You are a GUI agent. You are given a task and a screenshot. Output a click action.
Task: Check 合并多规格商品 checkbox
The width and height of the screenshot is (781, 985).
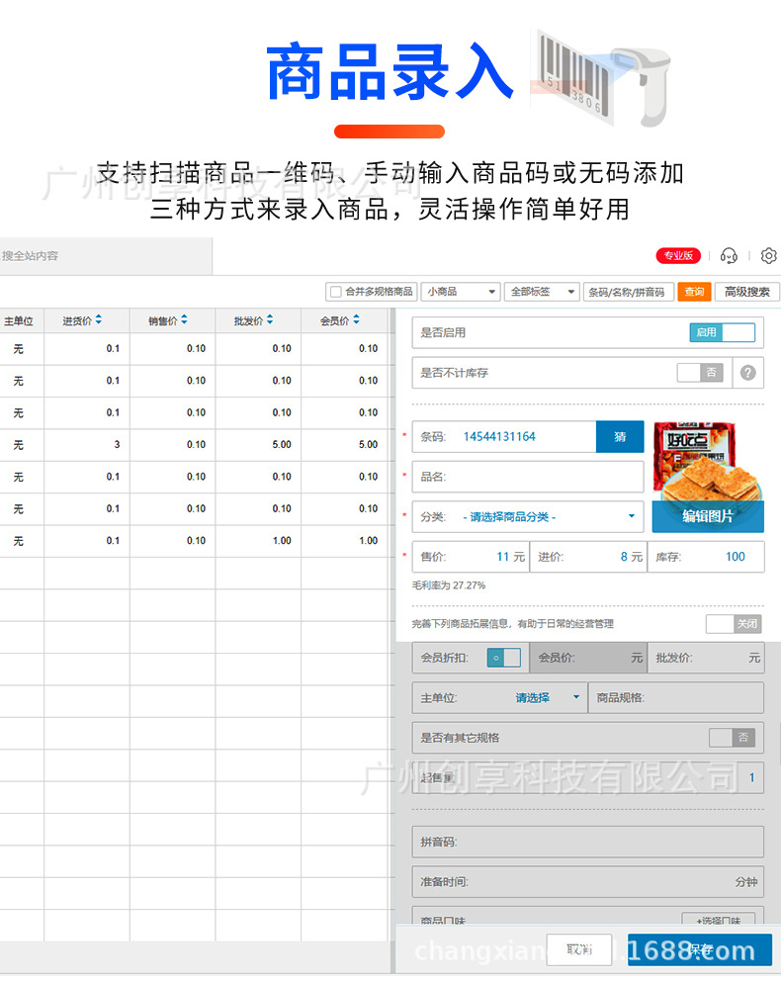click(x=336, y=292)
